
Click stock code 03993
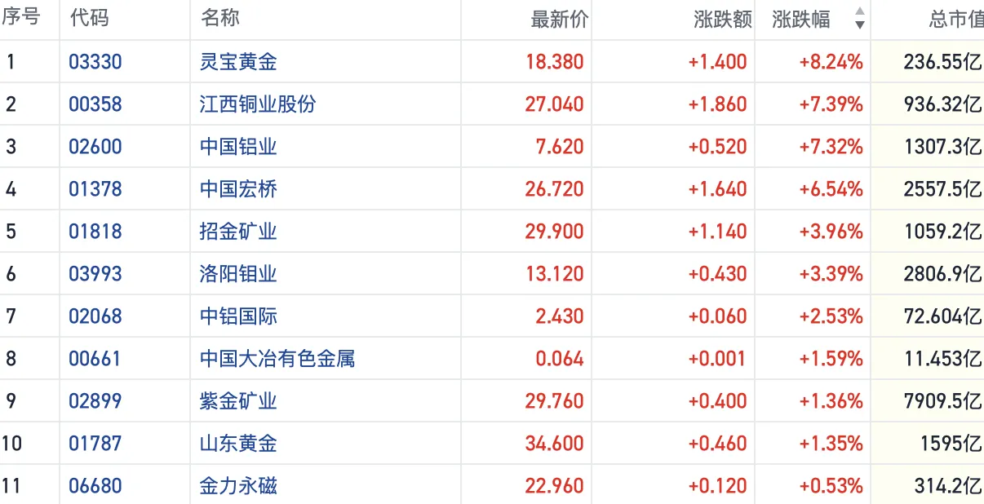(95, 274)
